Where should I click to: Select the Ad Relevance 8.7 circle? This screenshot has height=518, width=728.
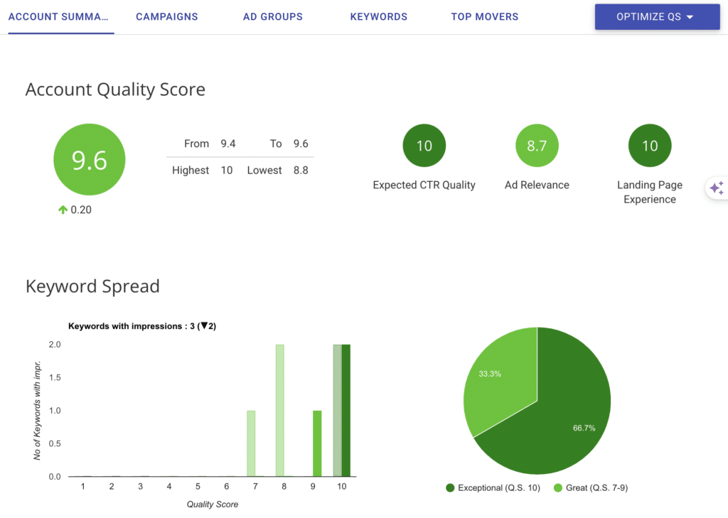(x=537, y=145)
